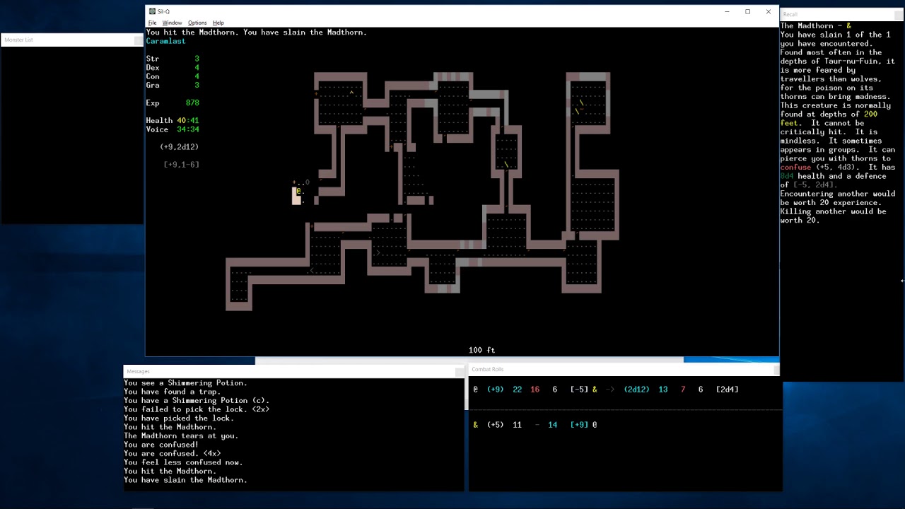Close the Messages sub-window
Screen dimensions: 905x509
460,371
